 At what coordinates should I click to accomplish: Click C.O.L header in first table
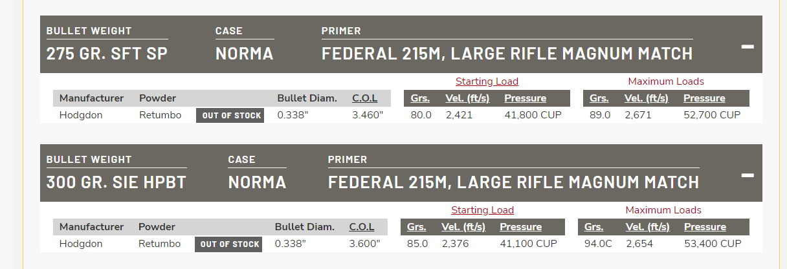(x=364, y=98)
